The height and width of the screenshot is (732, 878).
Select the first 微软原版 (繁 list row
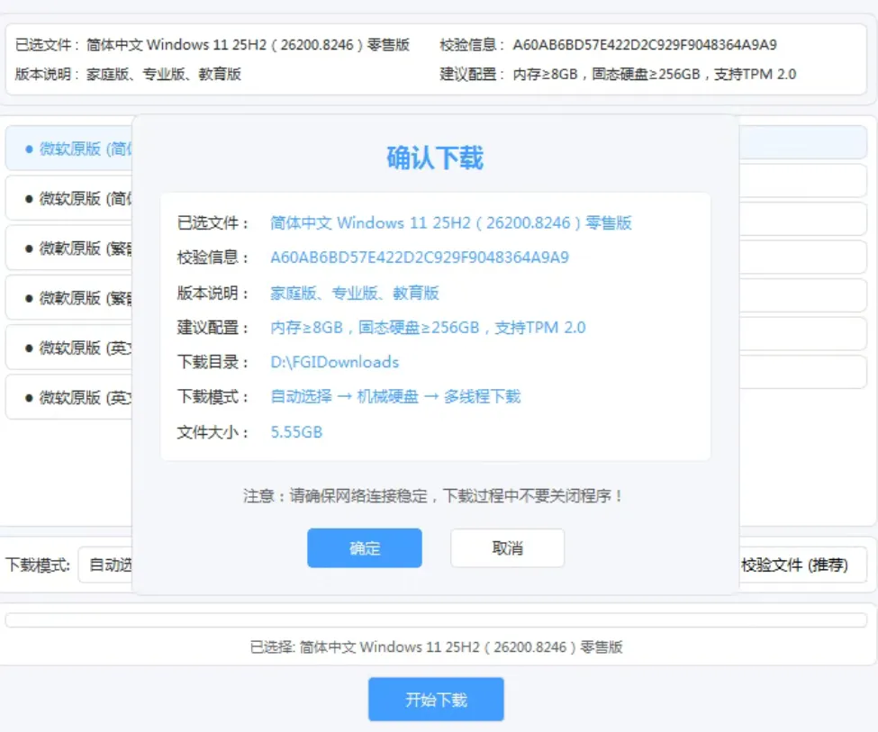69,249
